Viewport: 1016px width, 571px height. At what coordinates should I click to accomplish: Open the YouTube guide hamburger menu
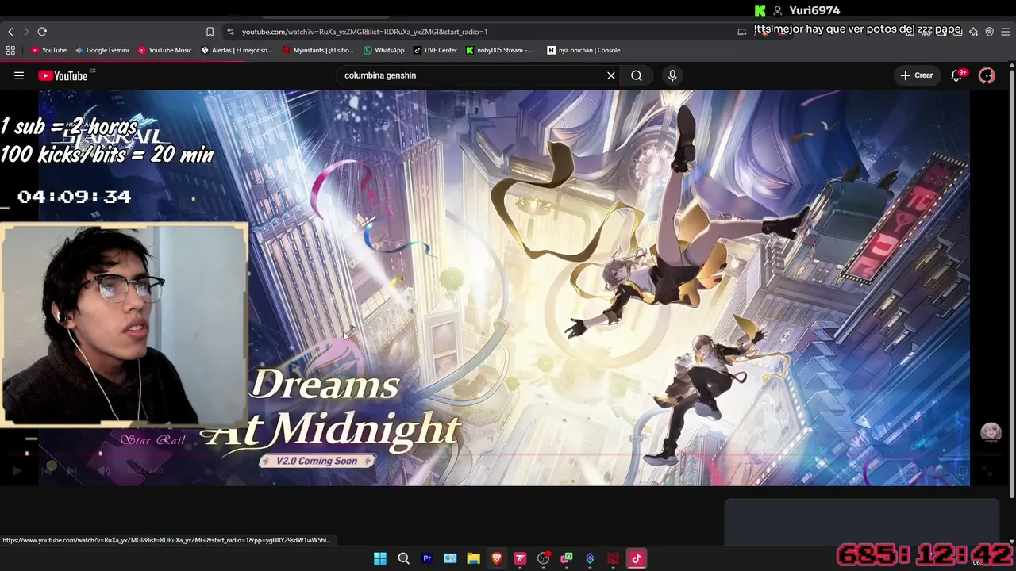[19, 75]
